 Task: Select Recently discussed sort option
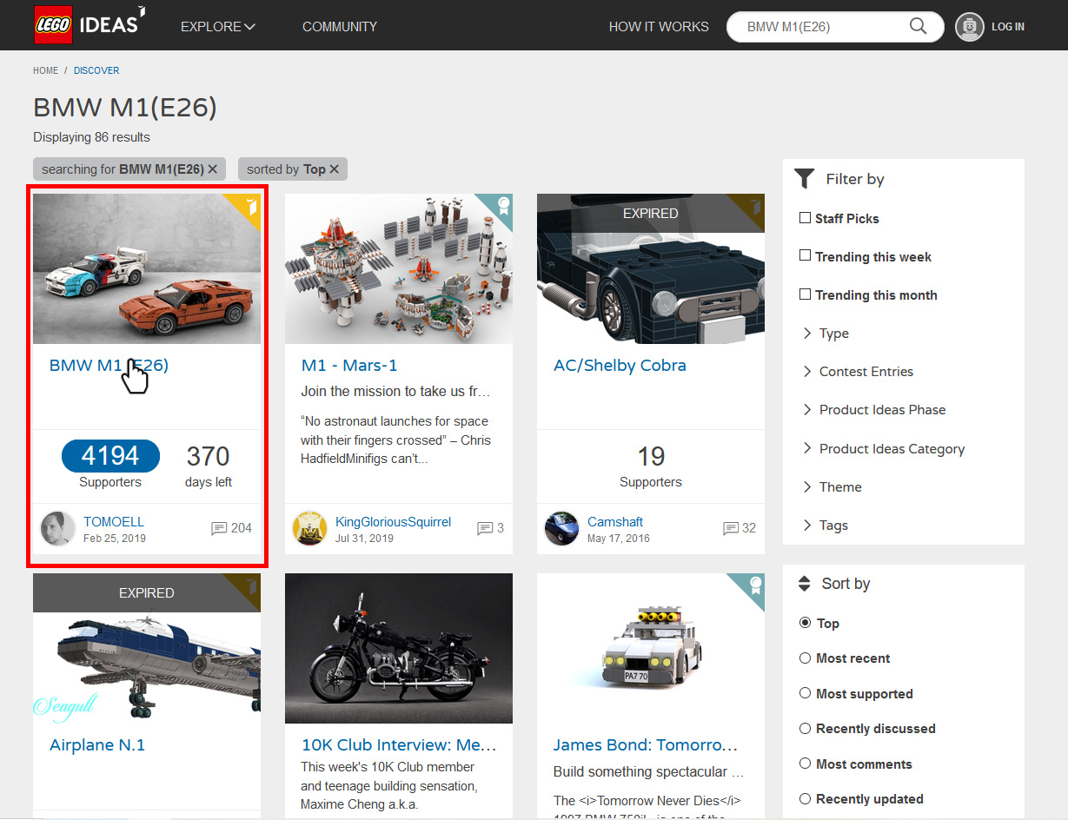(805, 729)
